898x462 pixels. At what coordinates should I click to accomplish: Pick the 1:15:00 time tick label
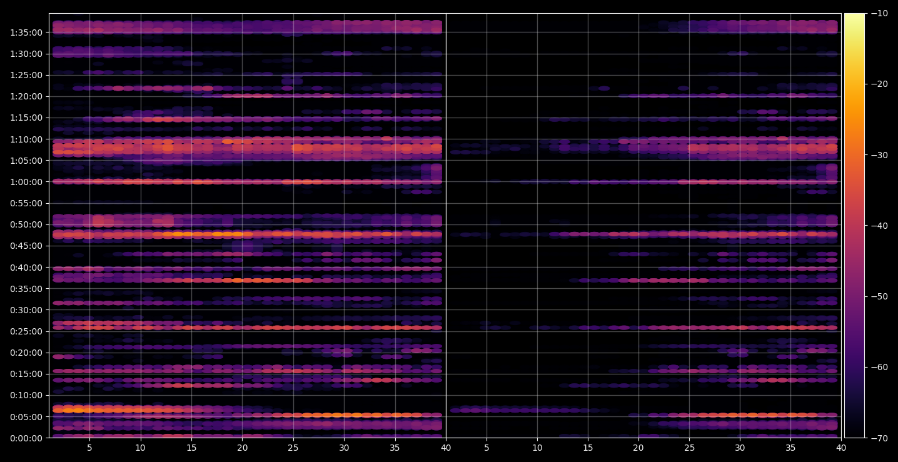(26, 118)
